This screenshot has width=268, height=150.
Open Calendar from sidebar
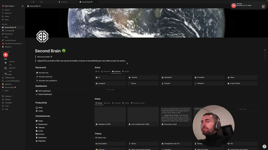[8, 96]
